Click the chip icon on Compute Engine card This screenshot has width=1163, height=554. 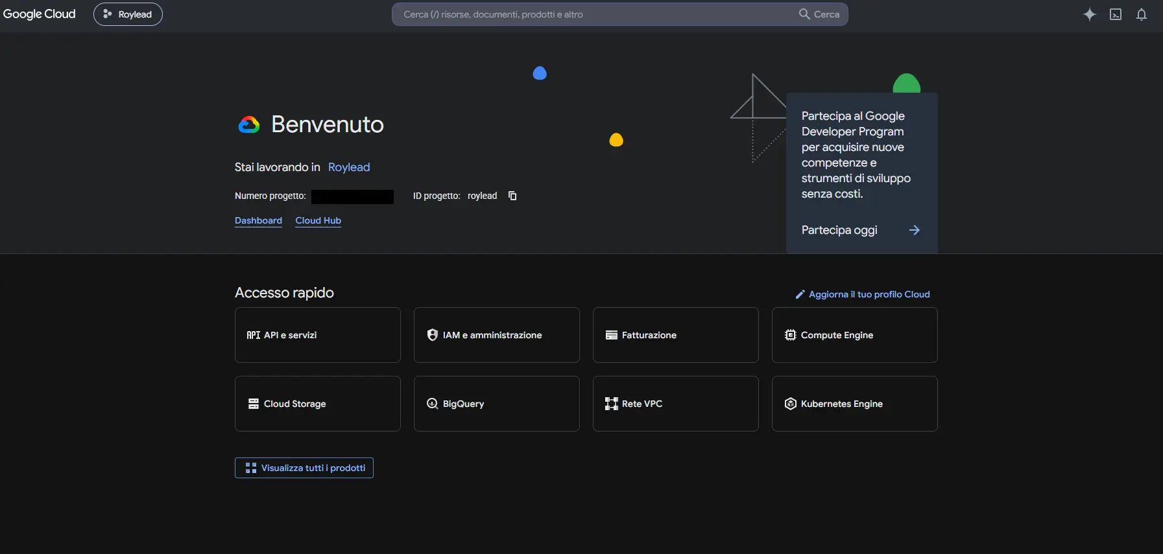791,335
